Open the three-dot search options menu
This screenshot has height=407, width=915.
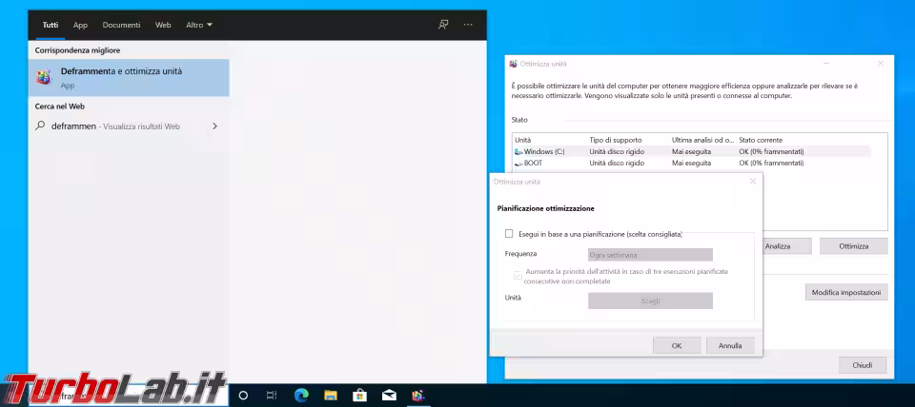(467, 25)
